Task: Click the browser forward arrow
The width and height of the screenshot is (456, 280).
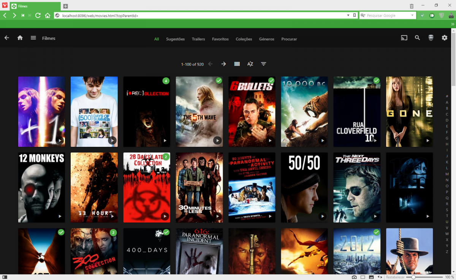Action: (x=14, y=16)
